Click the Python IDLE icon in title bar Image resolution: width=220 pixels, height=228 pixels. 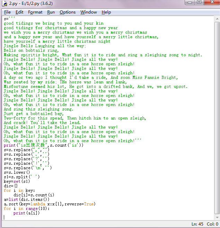5,3
